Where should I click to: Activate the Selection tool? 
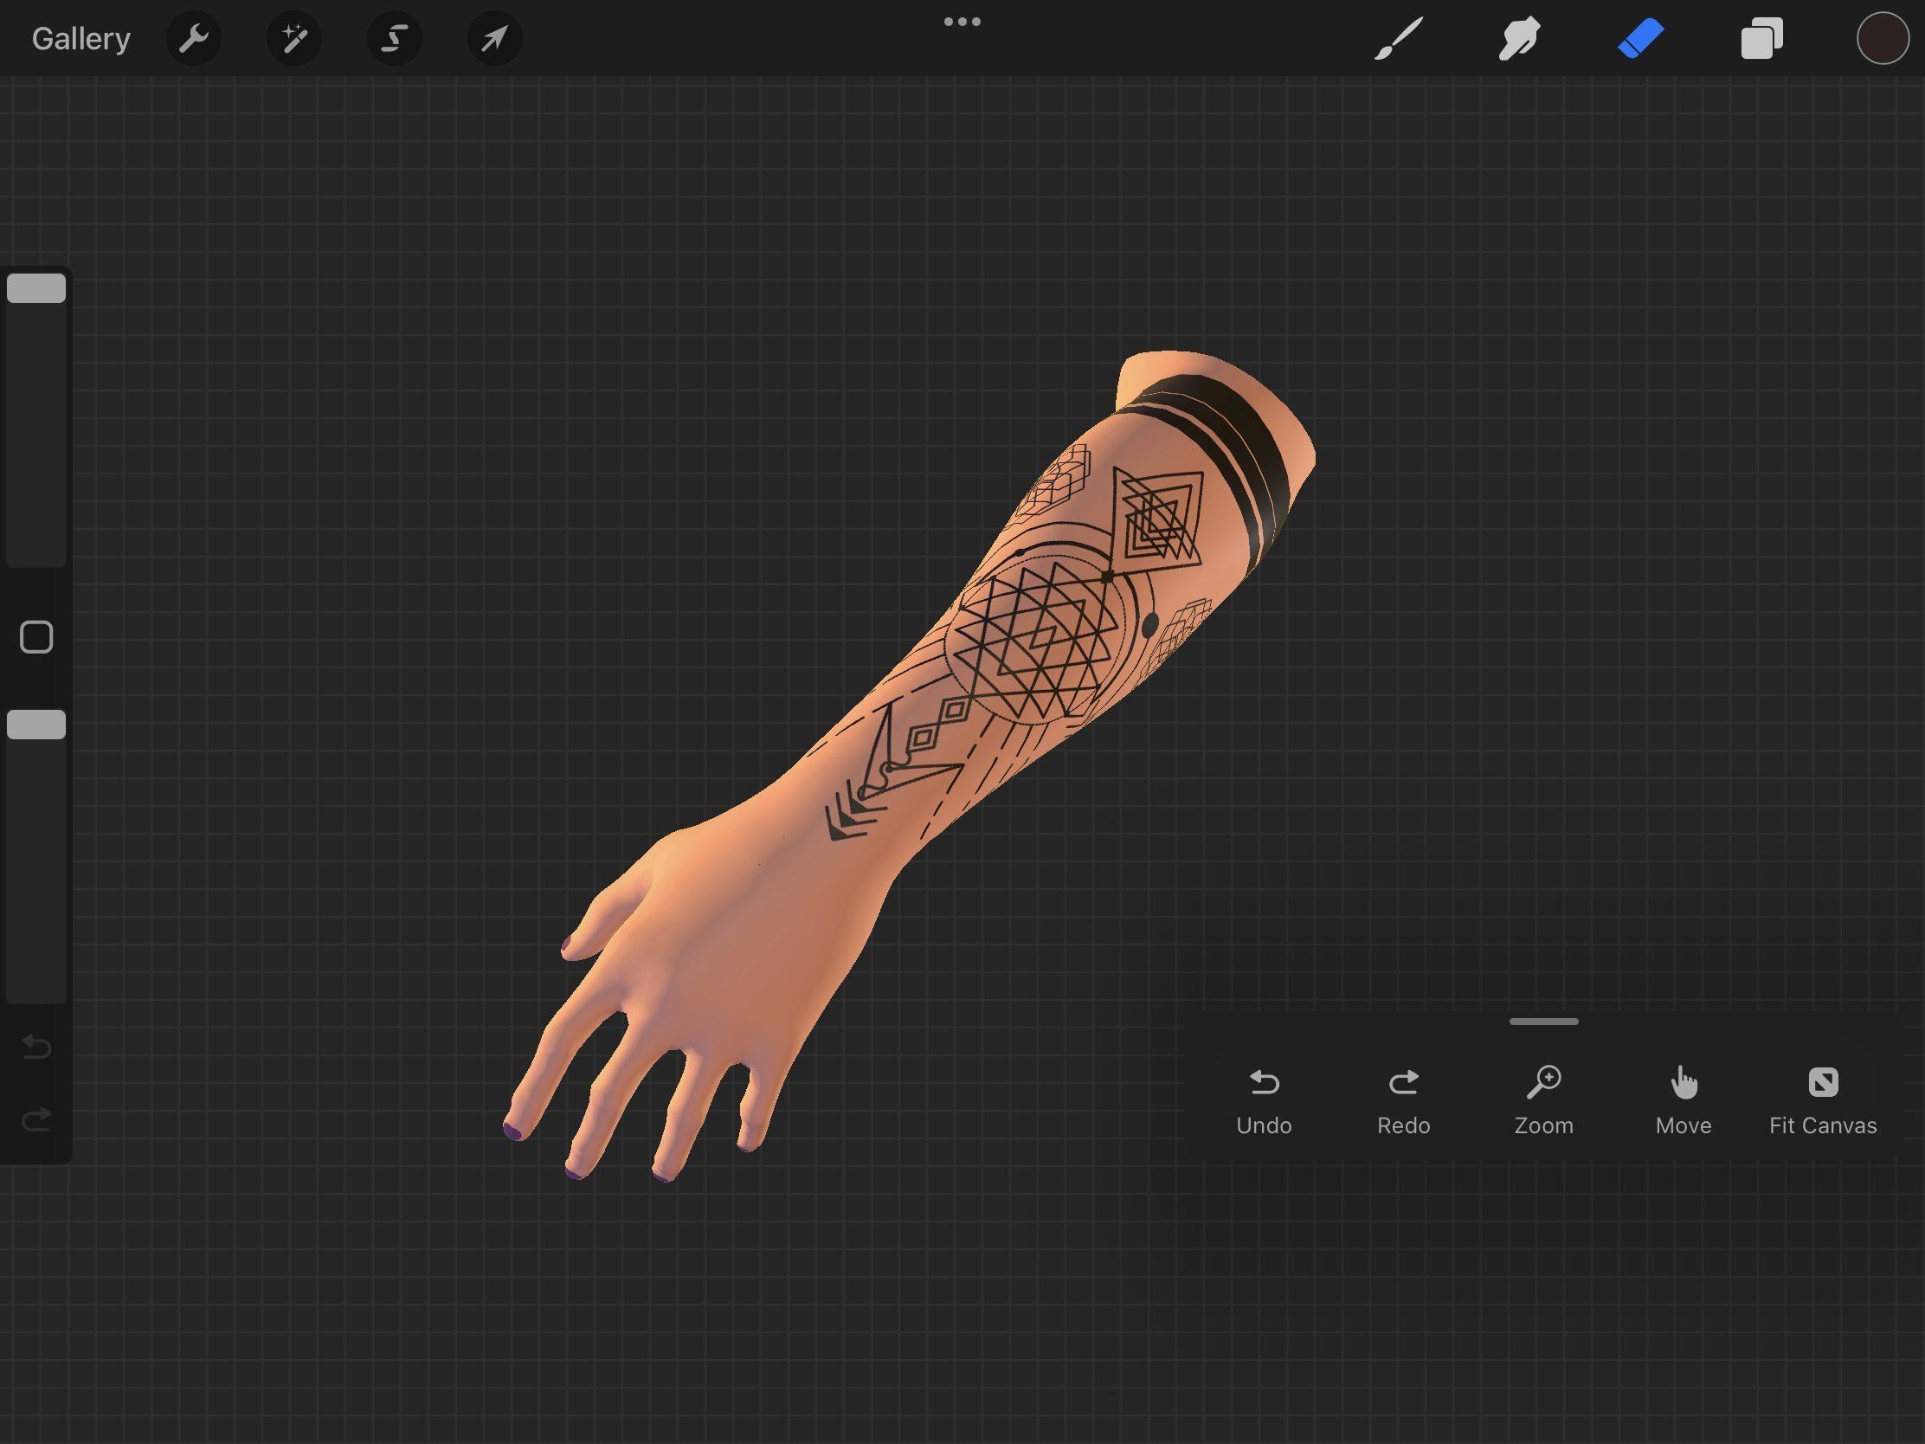tap(394, 38)
